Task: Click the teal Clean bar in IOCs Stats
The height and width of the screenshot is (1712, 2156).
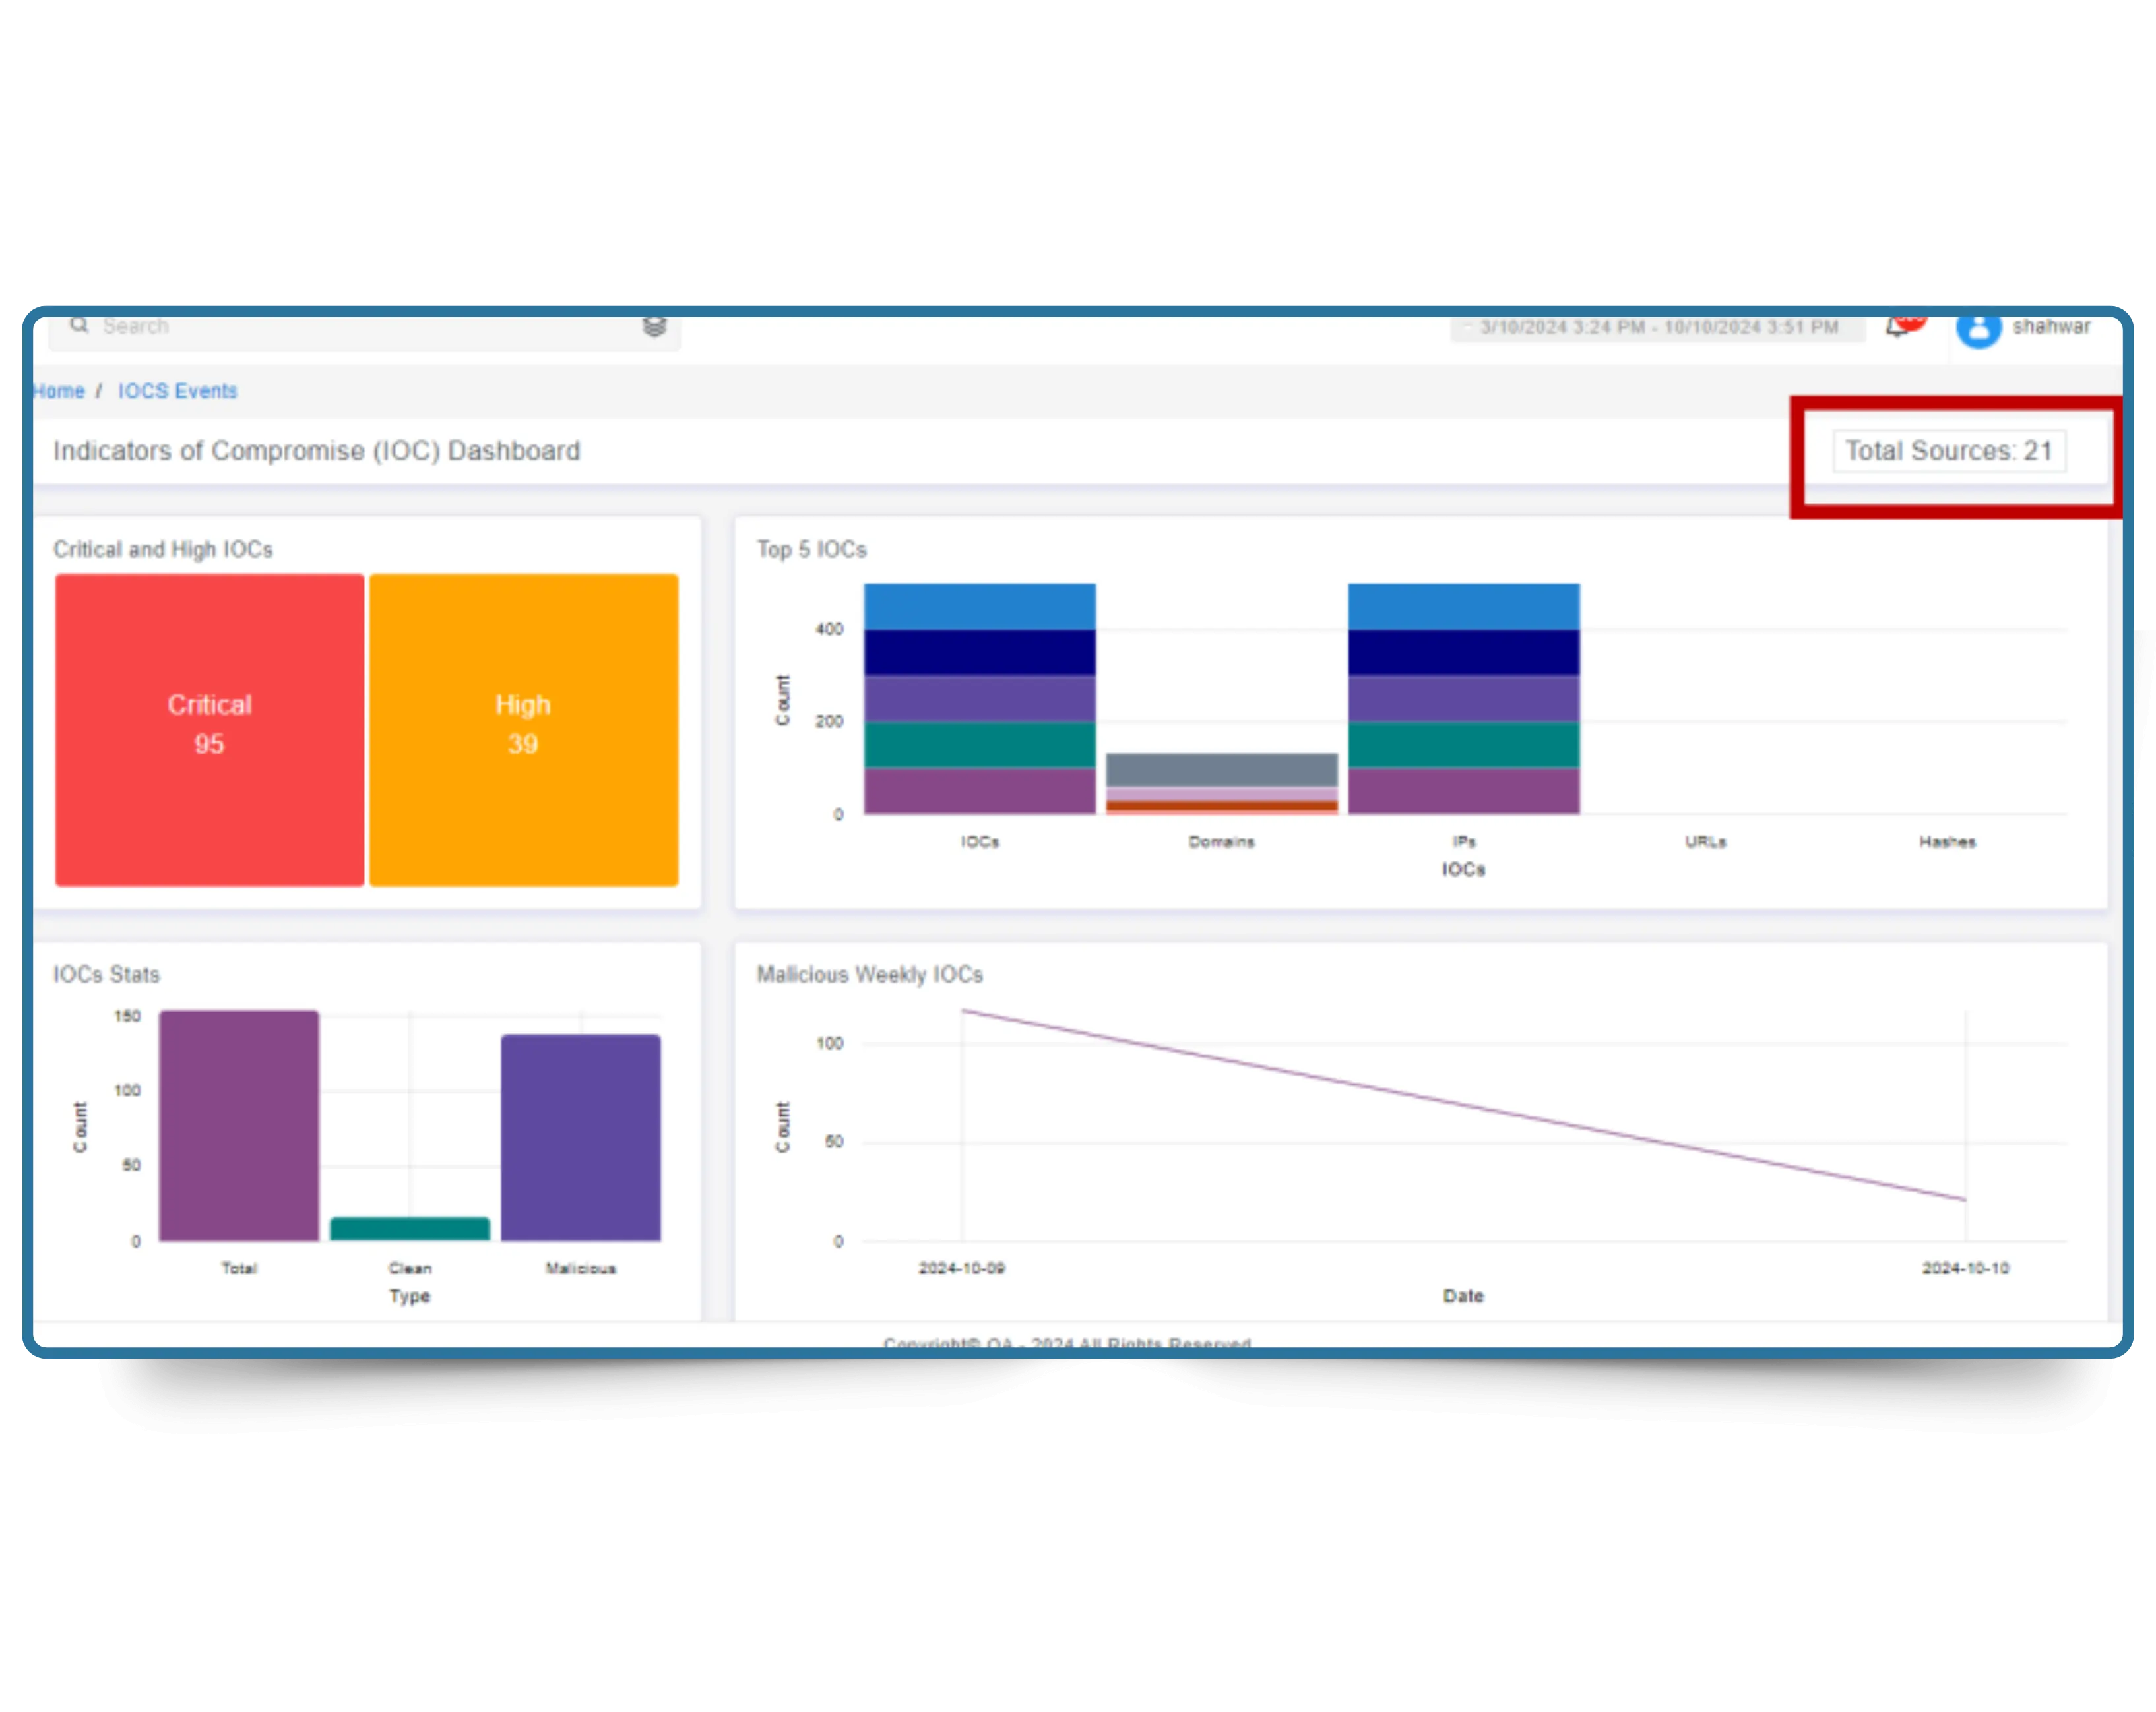Action: point(410,1229)
